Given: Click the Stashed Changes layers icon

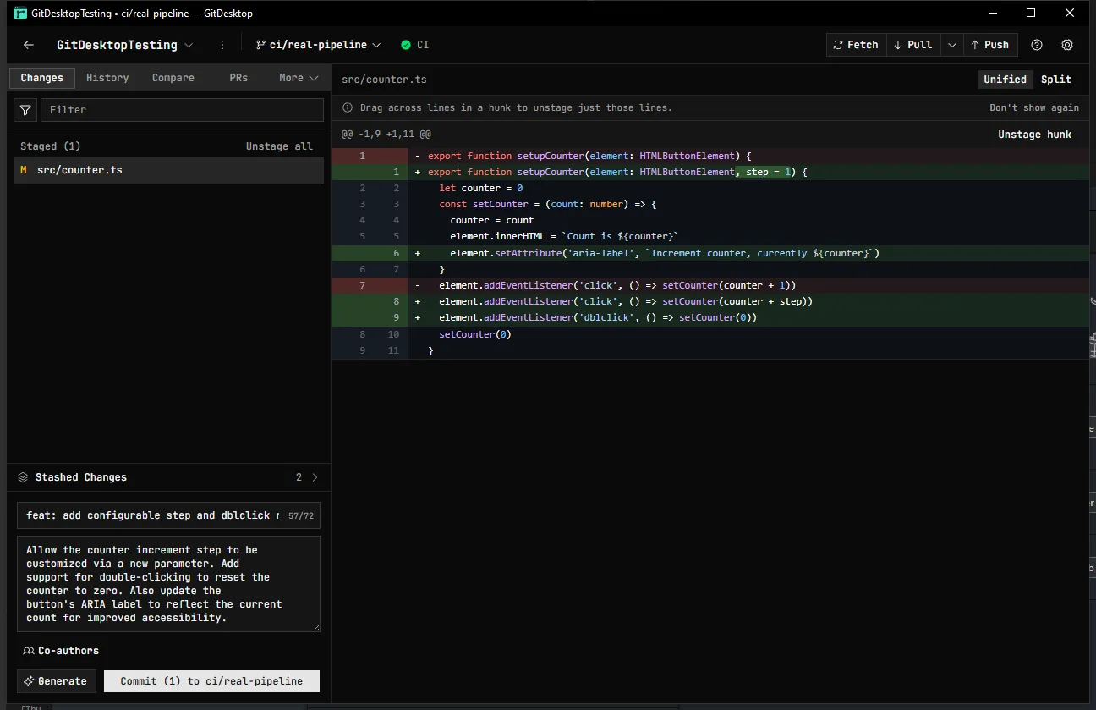Looking at the screenshot, I should click(23, 477).
